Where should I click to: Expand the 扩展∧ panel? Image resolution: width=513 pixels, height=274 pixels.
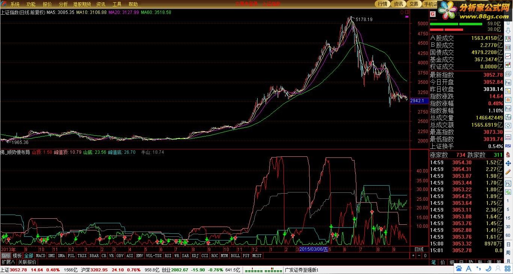tap(8, 262)
